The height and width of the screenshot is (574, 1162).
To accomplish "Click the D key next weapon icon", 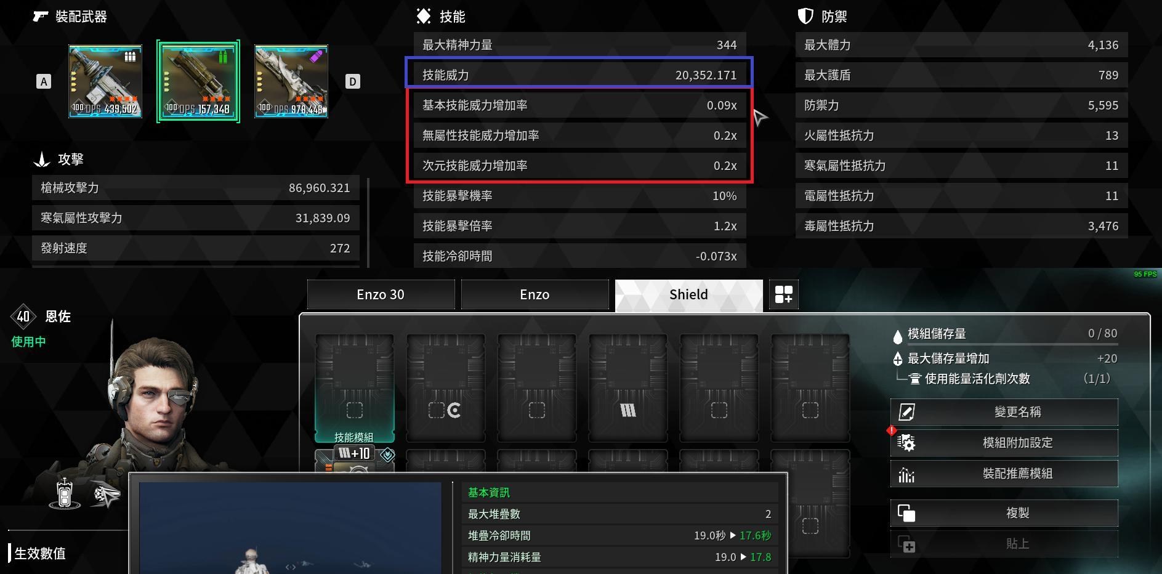I will [x=352, y=81].
